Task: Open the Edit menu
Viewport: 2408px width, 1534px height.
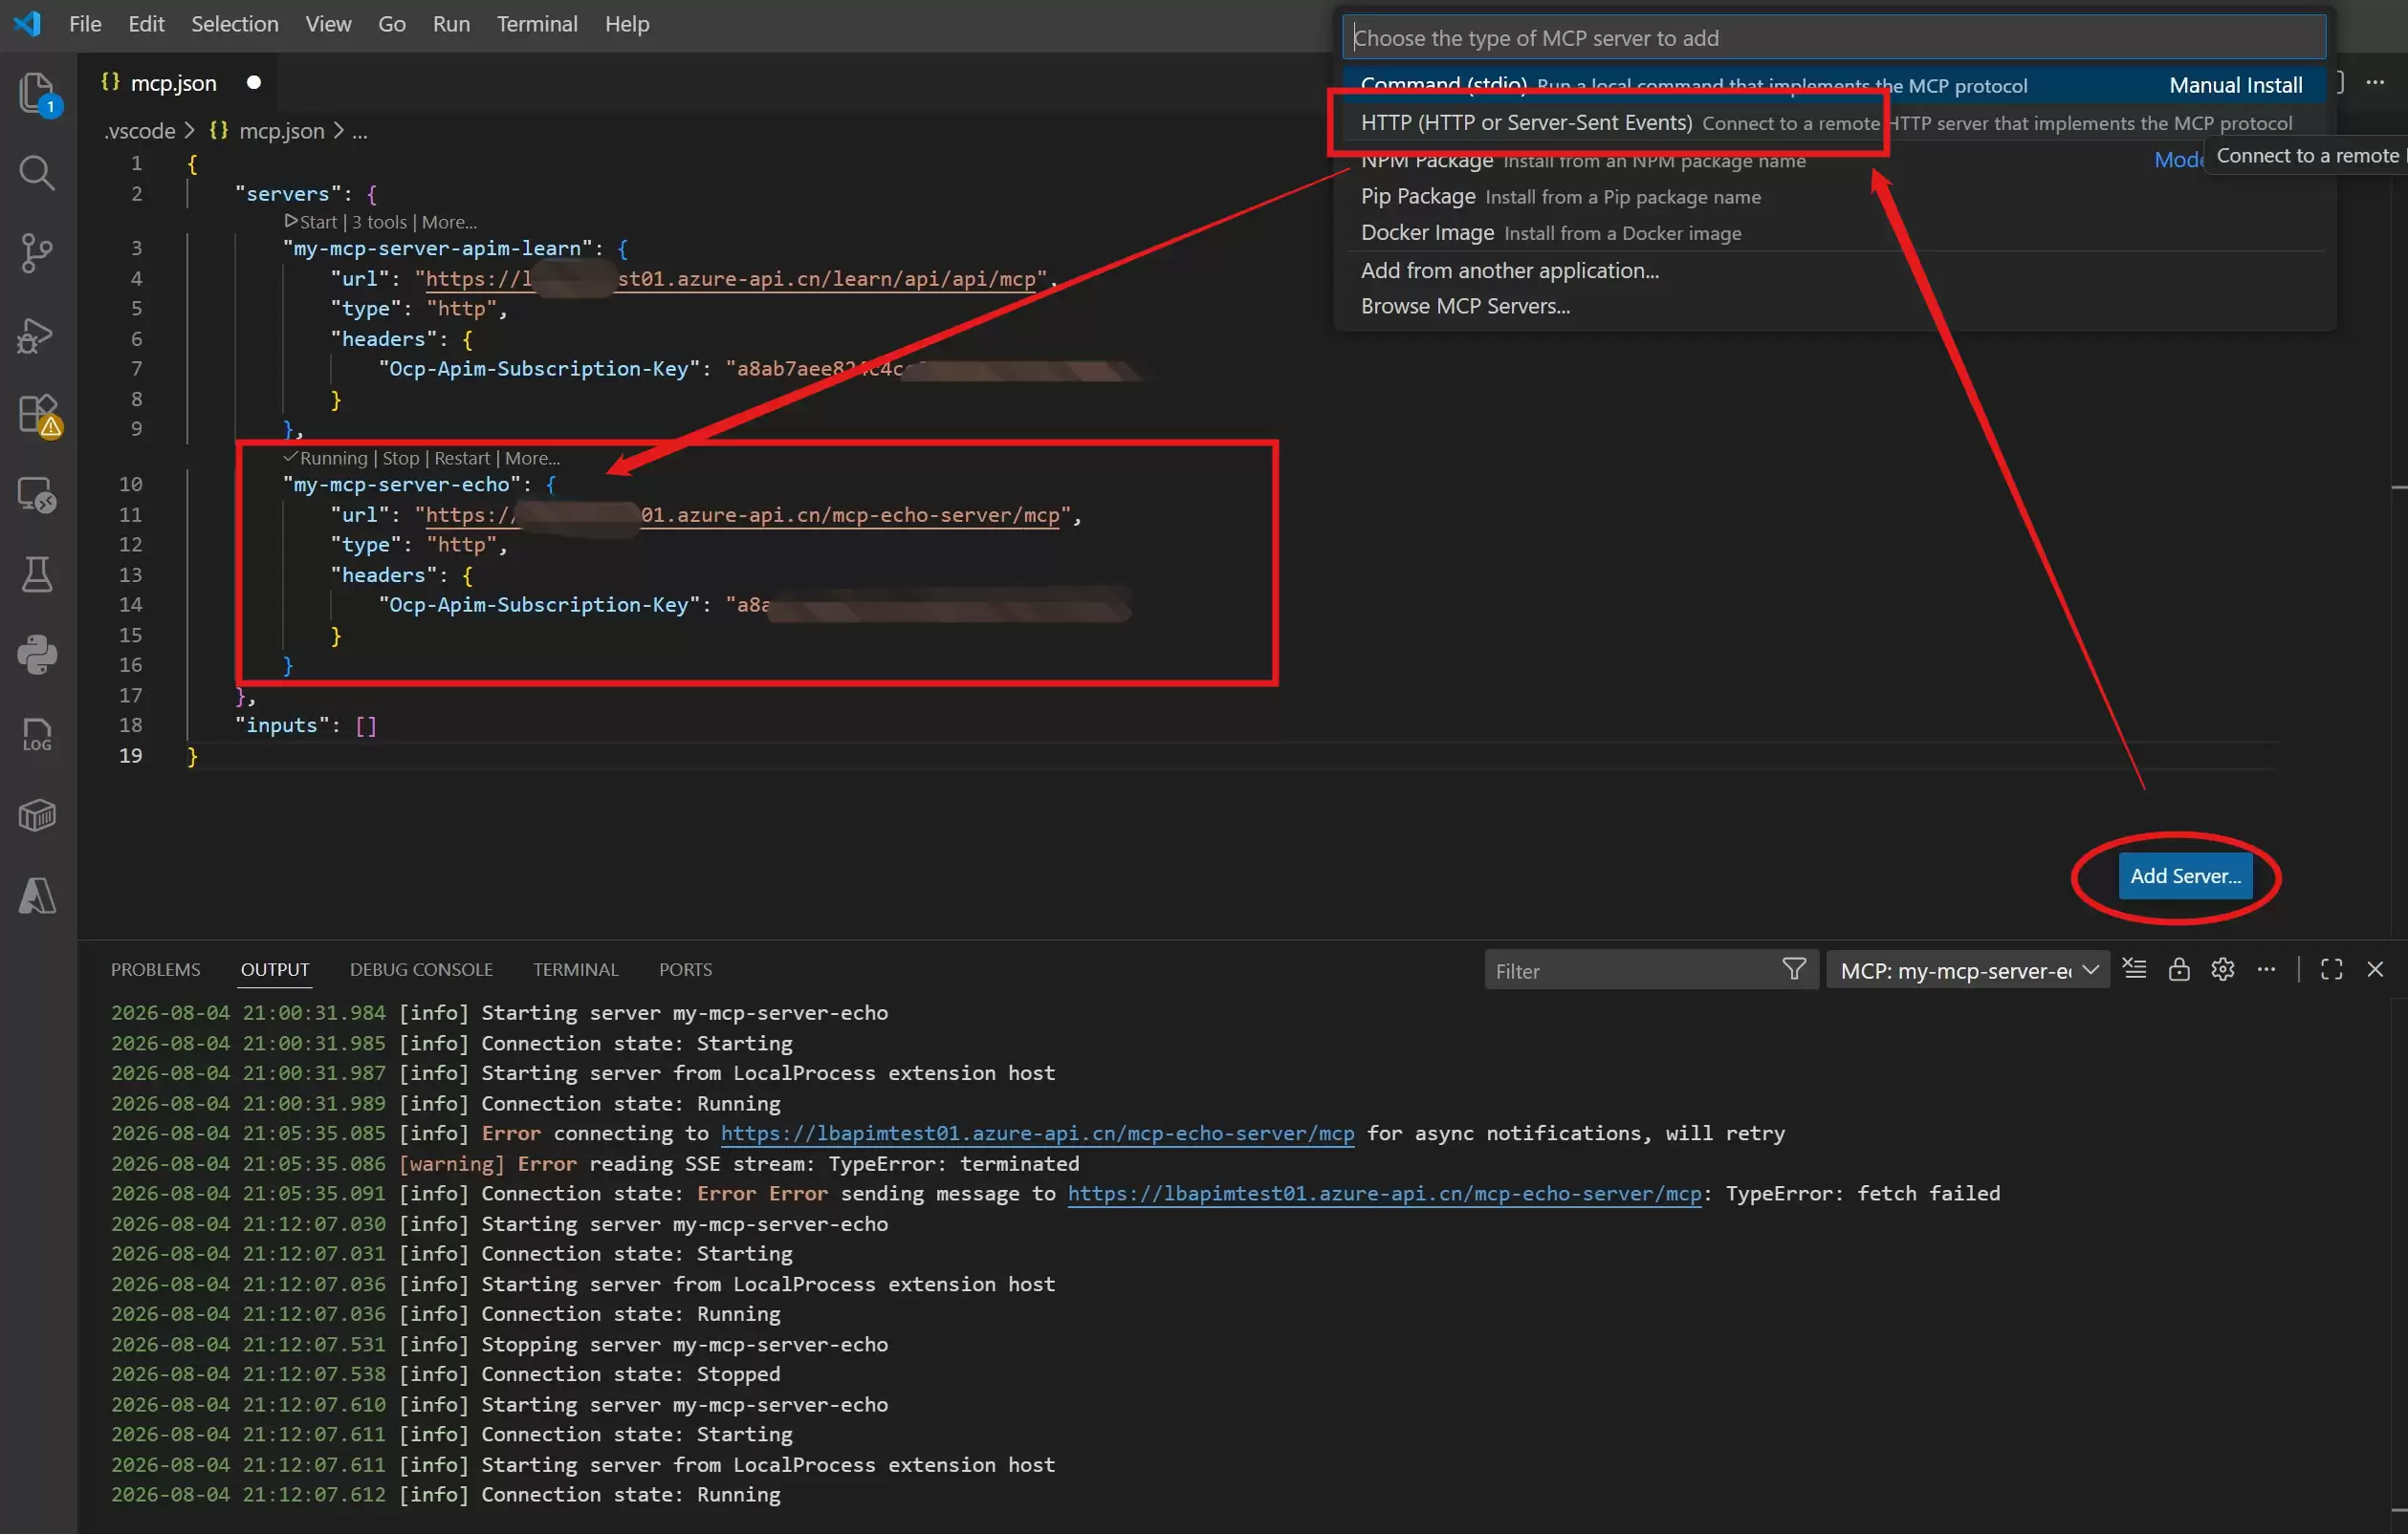Action: pyautogui.click(x=146, y=24)
